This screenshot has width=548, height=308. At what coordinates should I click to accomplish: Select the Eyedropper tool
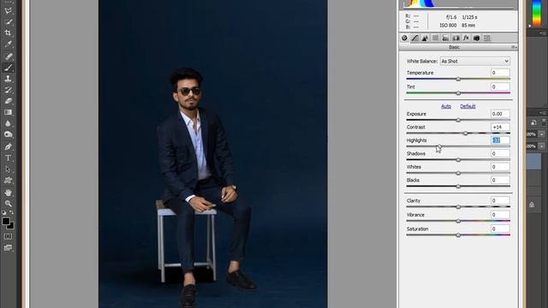point(8,44)
